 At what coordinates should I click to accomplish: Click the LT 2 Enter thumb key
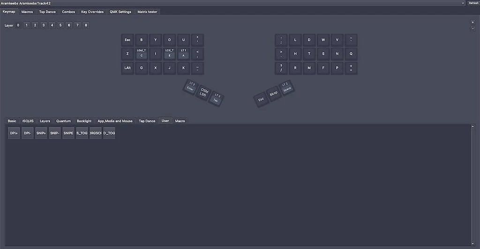click(x=191, y=86)
